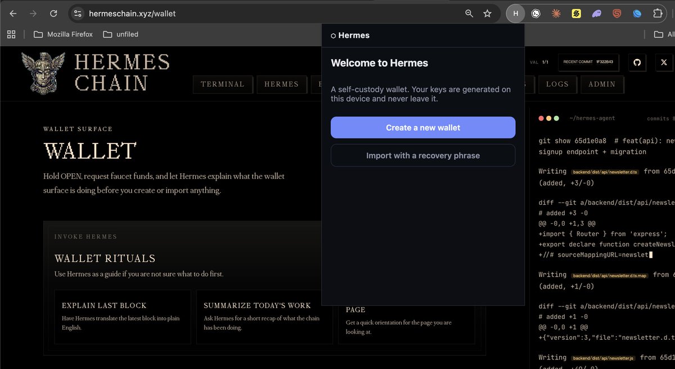Go forward to next page

point(33,13)
